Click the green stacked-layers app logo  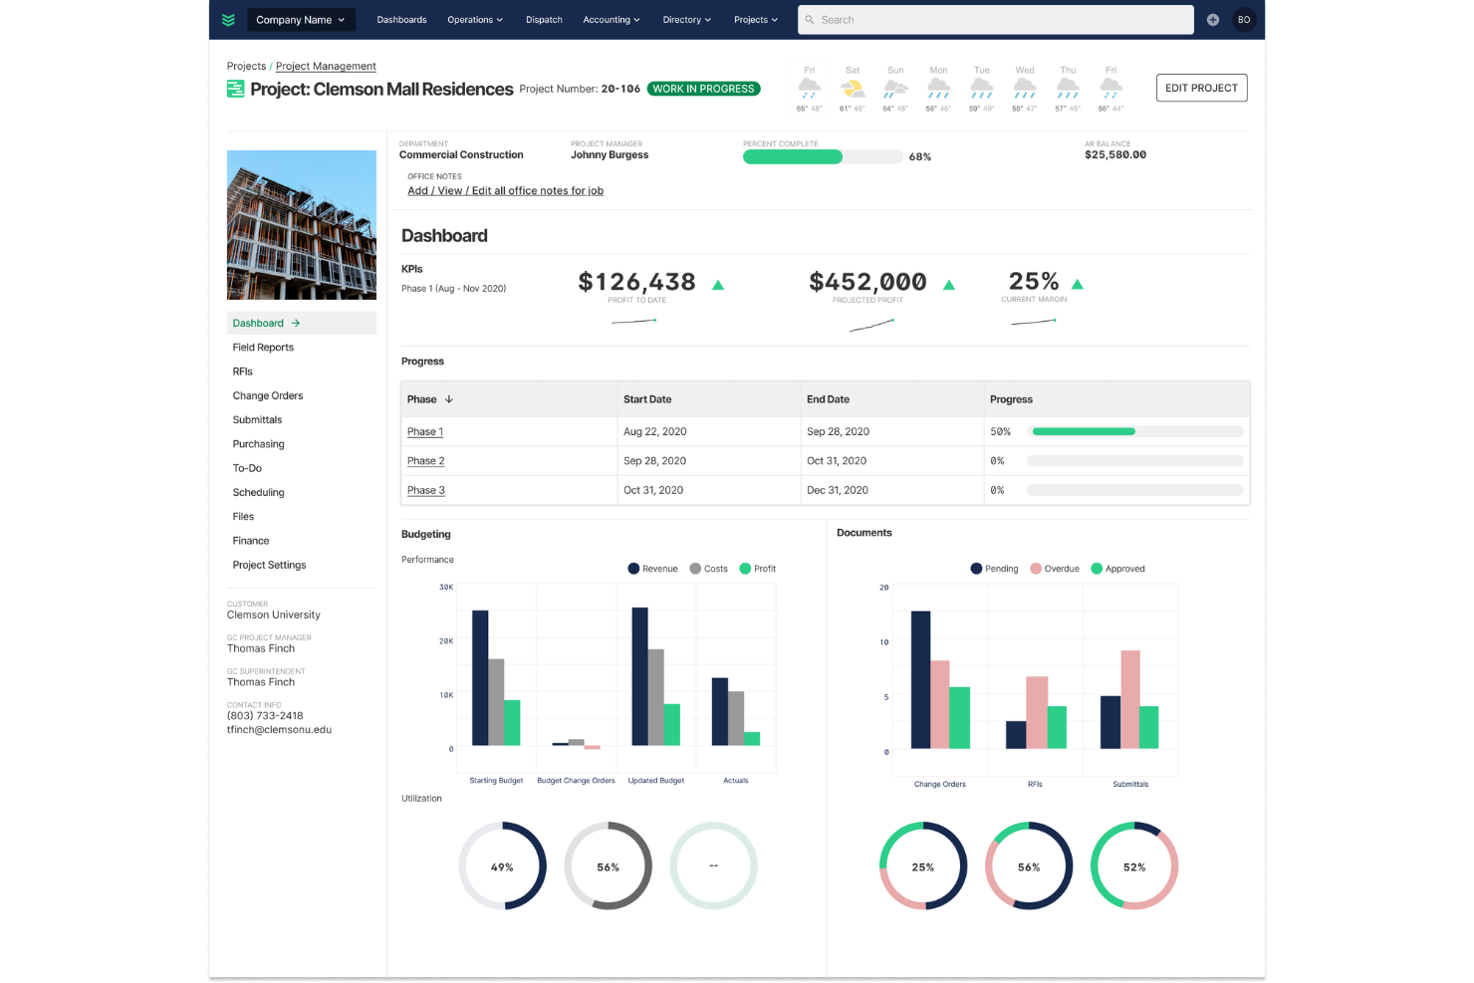(x=228, y=20)
